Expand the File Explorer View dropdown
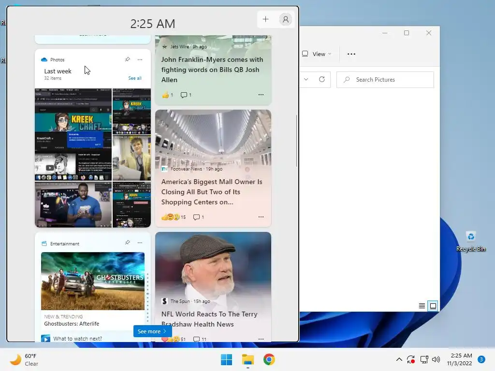The width and height of the screenshot is (495, 371). click(x=317, y=54)
